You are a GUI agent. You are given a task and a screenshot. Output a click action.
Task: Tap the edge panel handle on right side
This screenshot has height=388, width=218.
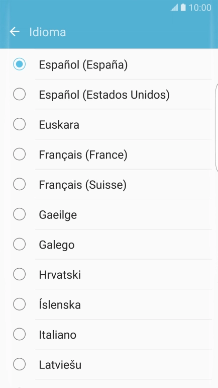216,127
